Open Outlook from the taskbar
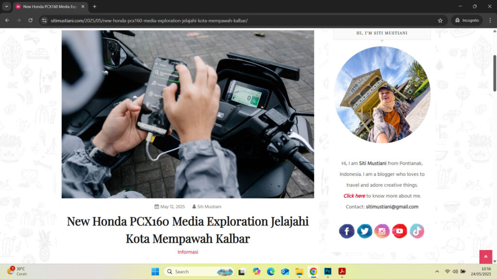This screenshot has width=497, height=279. tap(285, 271)
